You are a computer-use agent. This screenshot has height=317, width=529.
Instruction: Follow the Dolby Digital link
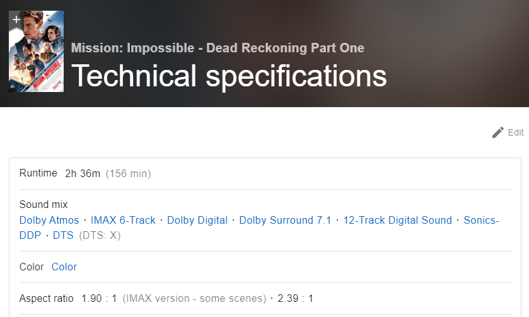[x=197, y=220]
